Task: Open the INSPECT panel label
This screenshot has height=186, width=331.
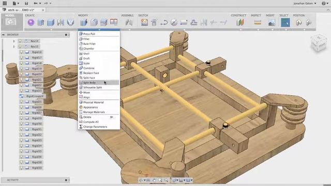Action: point(256,16)
